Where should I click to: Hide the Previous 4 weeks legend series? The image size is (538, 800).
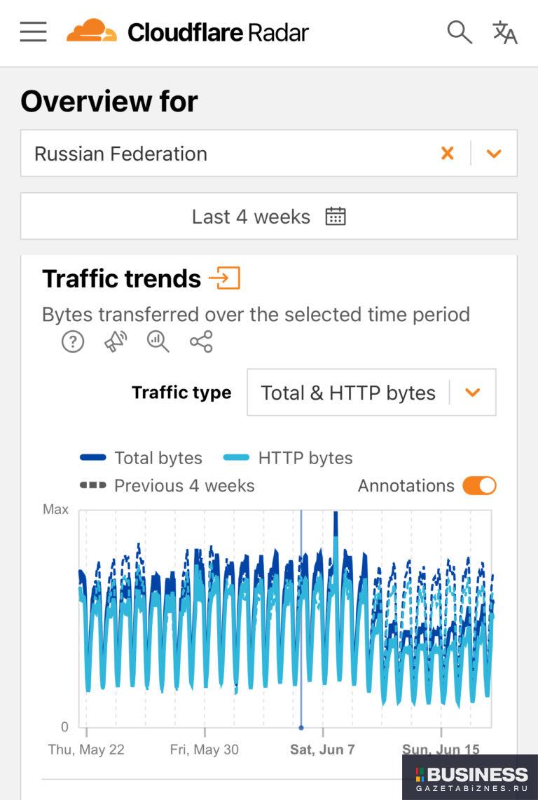pyautogui.click(x=167, y=485)
